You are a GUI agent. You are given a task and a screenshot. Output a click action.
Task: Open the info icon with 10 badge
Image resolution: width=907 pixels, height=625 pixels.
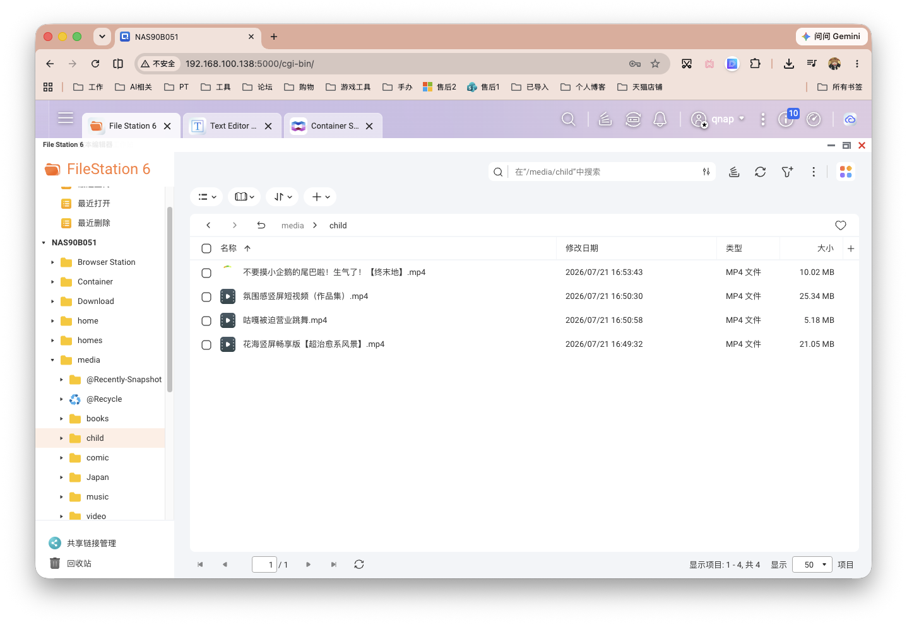tap(786, 119)
